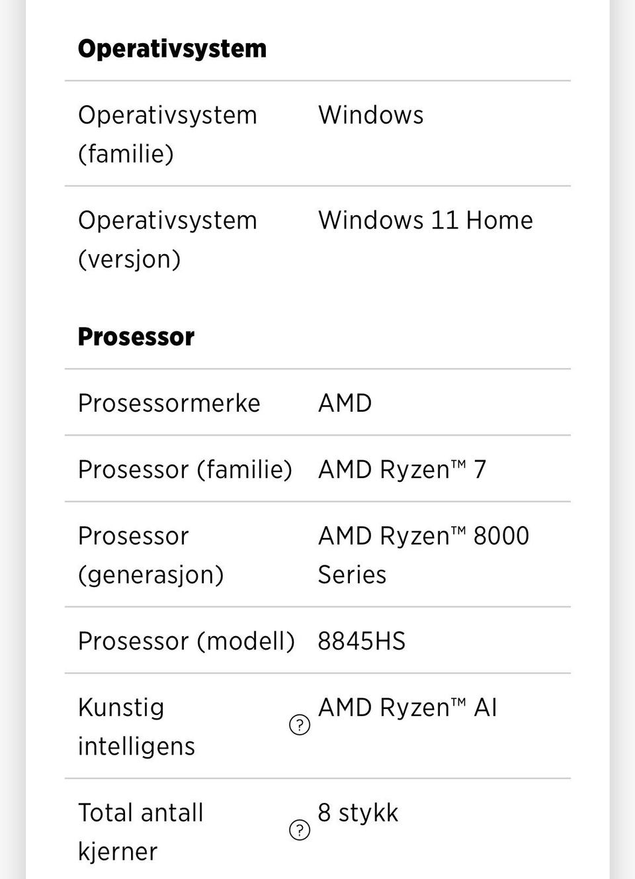Image resolution: width=635 pixels, height=879 pixels.
Task: Click the Operativsystem (versjon) label
Action: tap(167, 240)
